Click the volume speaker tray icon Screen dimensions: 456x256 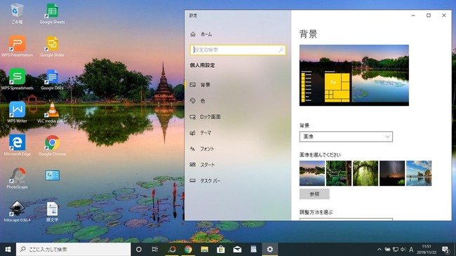403,249
